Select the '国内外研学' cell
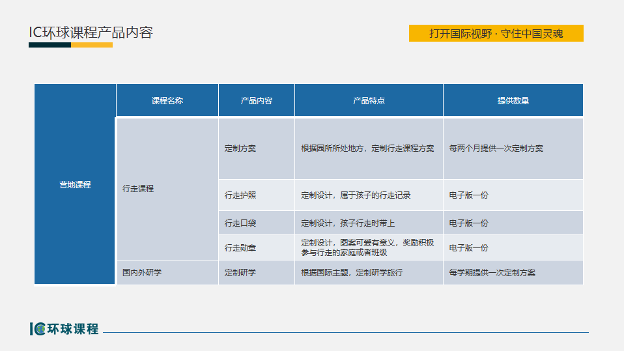624x351 pixels. (167, 273)
